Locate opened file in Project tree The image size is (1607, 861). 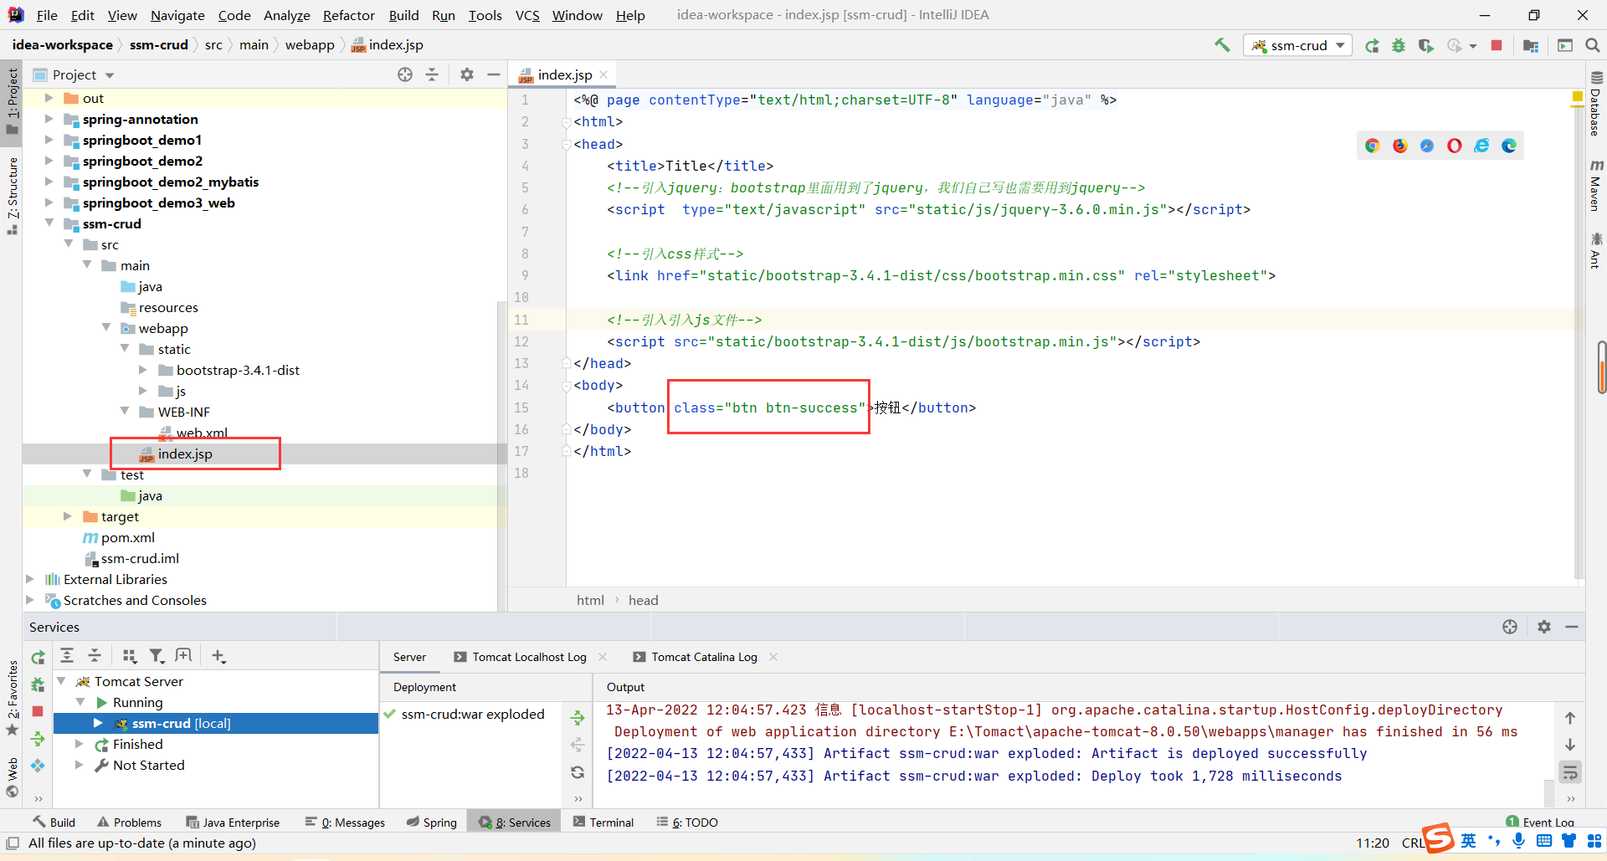pos(405,74)
